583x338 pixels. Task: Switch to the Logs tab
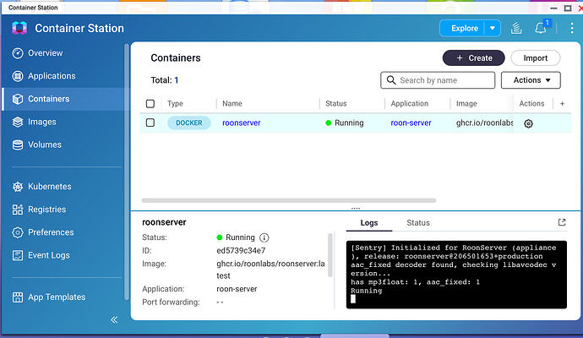click(369, 223)
